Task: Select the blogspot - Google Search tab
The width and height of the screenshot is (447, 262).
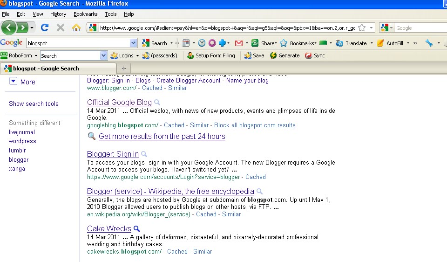Action: point(58,69)
